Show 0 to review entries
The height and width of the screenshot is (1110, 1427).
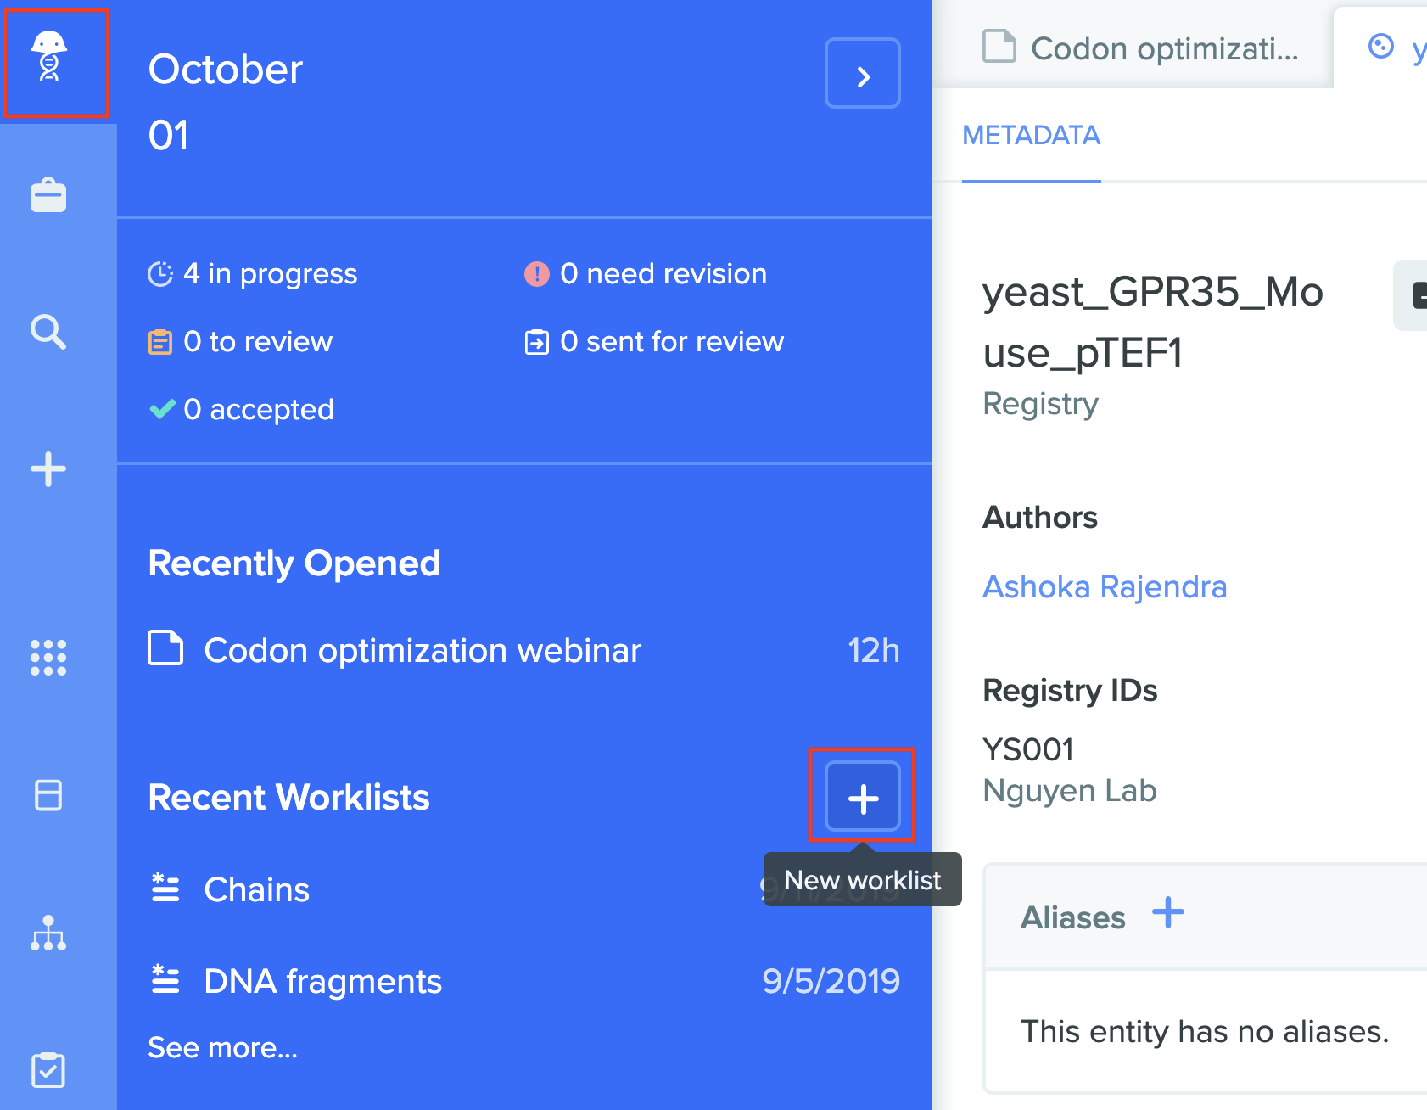[x=240, y=342]
